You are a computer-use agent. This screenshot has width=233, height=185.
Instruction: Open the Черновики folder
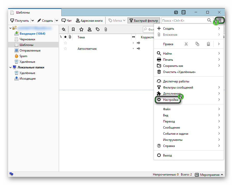point(27,39)
